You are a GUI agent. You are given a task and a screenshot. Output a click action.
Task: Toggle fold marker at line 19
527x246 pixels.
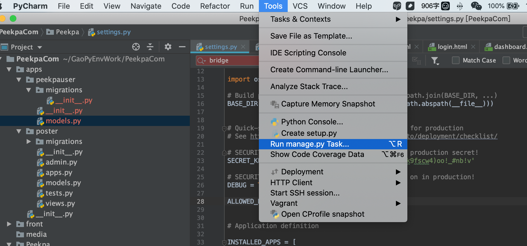click(x=224, y=128)
